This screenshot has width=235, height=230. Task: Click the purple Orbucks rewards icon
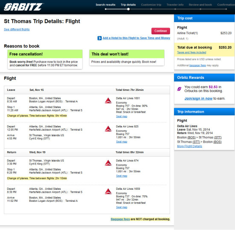coord(179,89)
